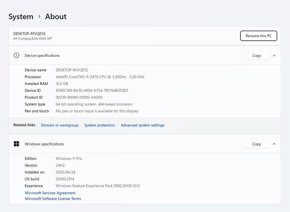Click the HP Compaq Elite 8300 SFF label

pos(33,39)
